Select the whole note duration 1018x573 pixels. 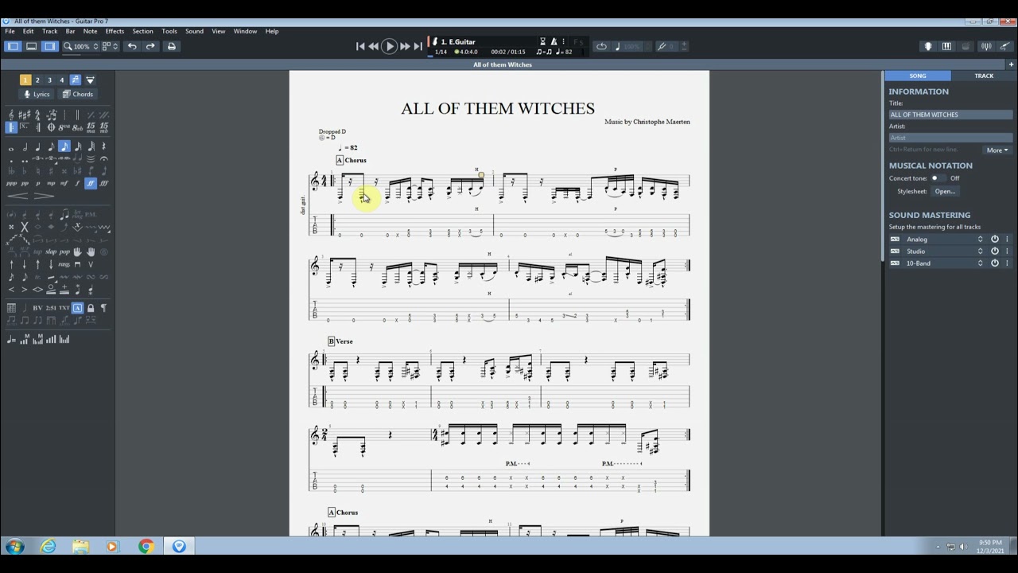[x=11, y=147]
